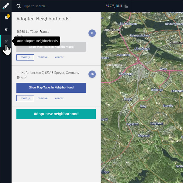Click Reimersholme label on map
This screenshot has width=183, height=183.
tap(140, 35)
